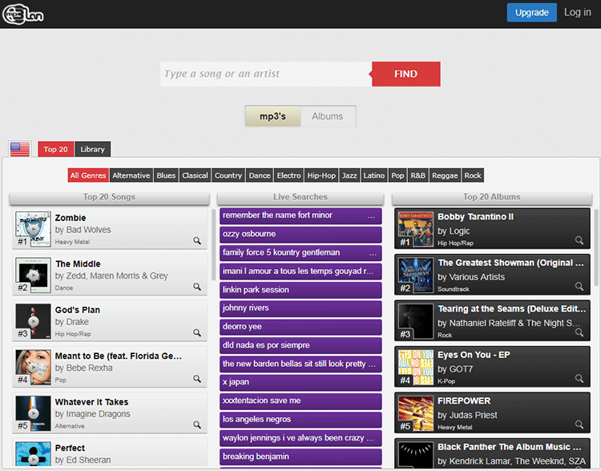
Task: Click the blue Upgrade button
Action: click(x=531, y=12)
